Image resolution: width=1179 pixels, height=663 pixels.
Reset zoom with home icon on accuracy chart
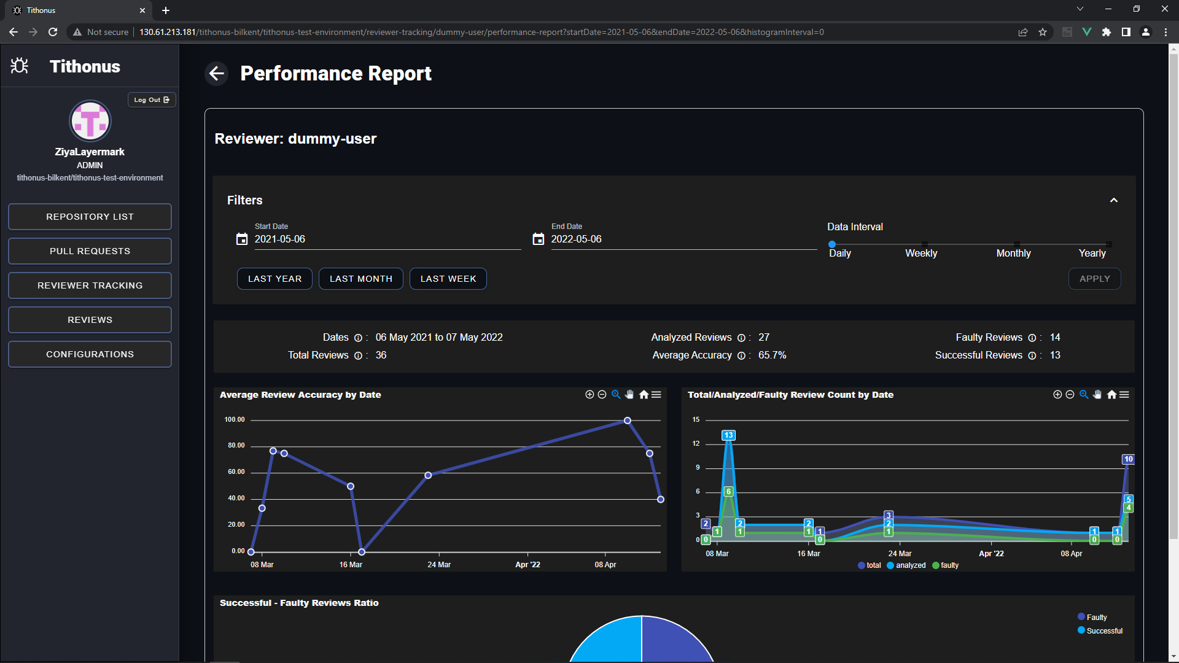644,395
